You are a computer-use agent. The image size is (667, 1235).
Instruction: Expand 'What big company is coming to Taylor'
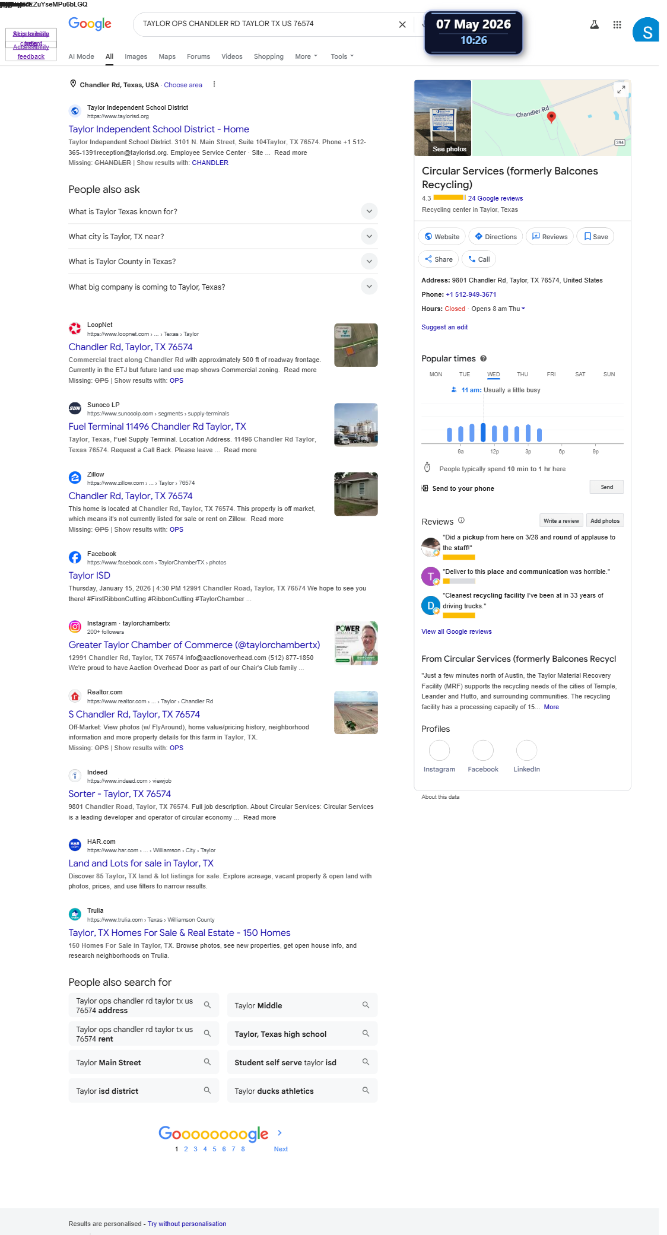223,287
